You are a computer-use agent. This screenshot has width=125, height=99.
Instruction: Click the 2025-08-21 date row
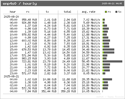[x=11, y=76]
